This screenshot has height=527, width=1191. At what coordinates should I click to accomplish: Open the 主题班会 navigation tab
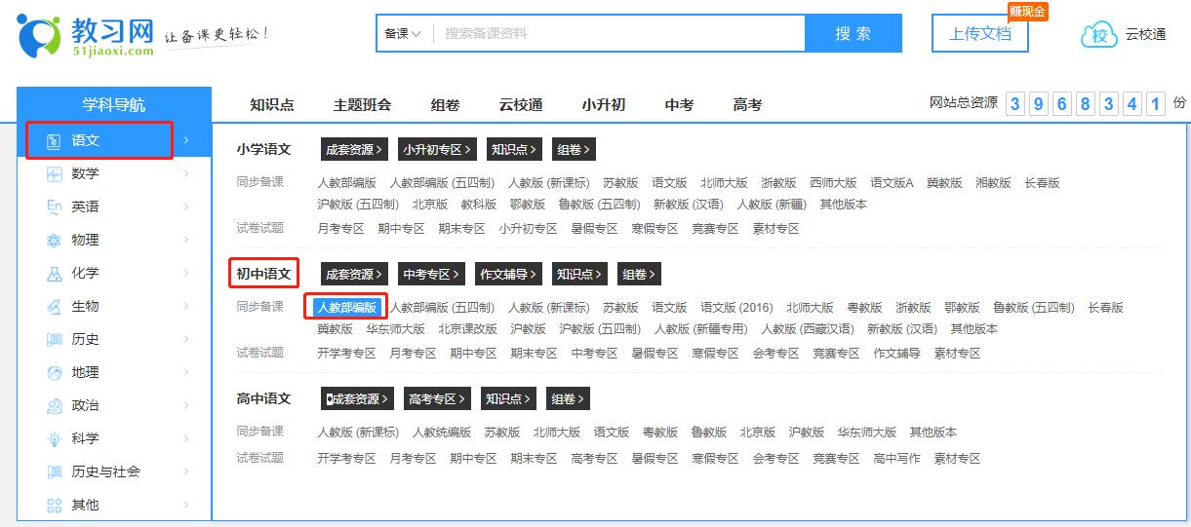pyautogui.click(x=362, y=105)
